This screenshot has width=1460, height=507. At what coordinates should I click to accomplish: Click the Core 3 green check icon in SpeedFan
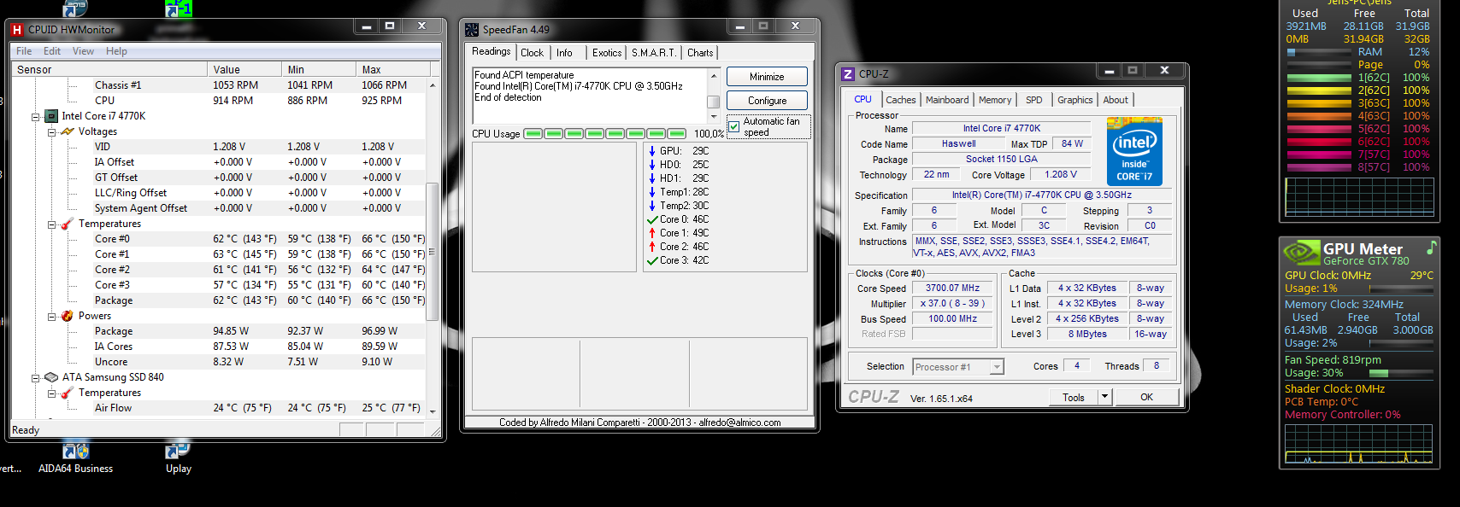(652, 260)
